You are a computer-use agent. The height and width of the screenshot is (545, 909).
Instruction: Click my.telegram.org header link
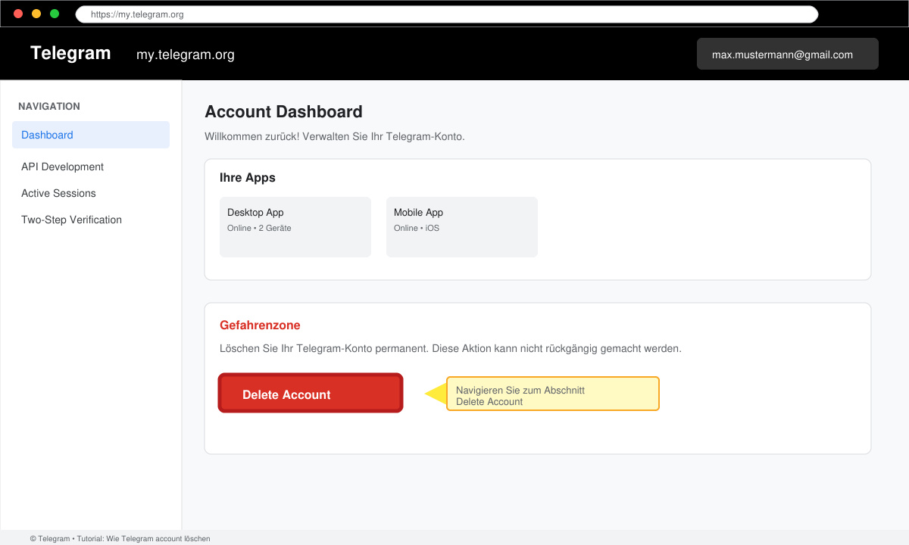186,54
